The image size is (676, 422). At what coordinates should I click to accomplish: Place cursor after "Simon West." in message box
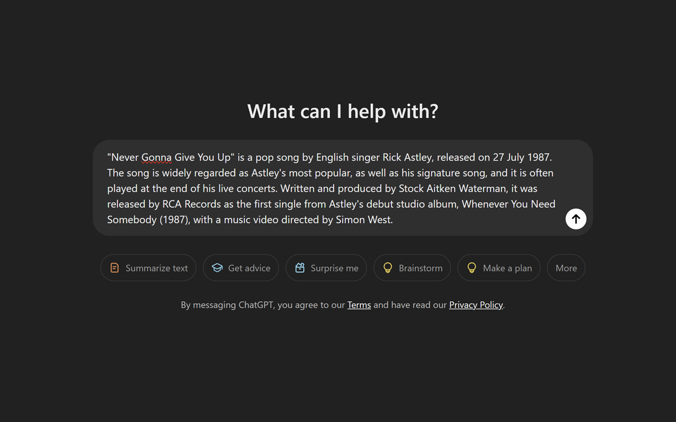point(394,219)
